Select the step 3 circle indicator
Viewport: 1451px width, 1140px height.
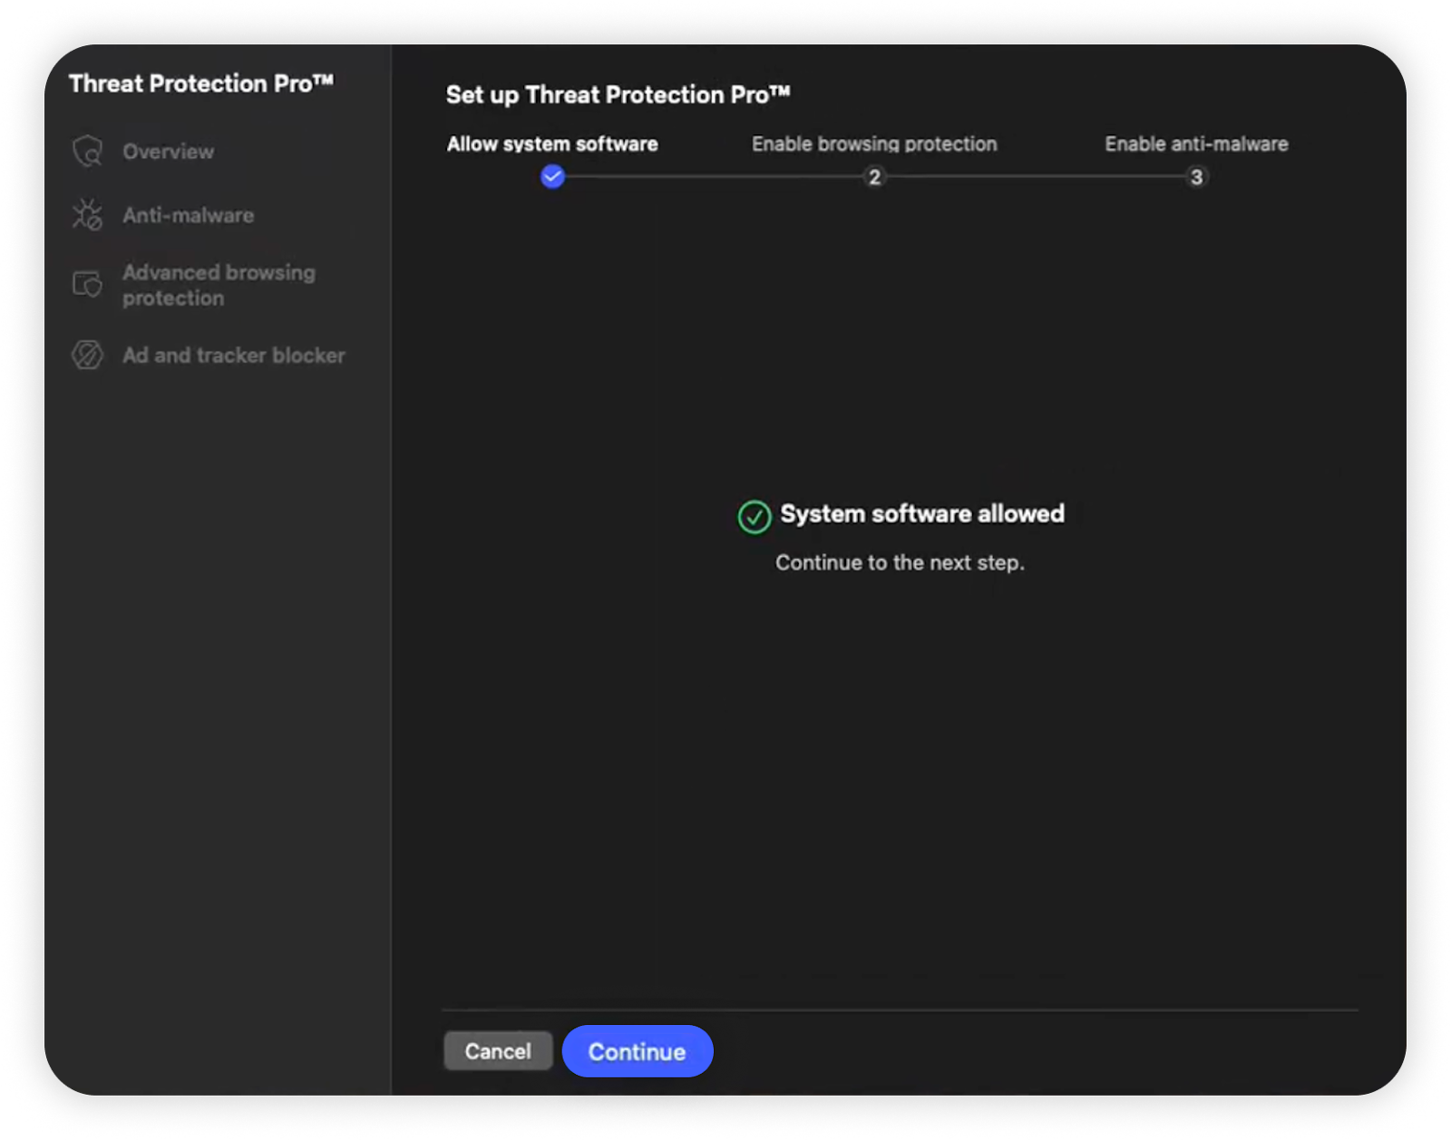[x=1196, y=177]
